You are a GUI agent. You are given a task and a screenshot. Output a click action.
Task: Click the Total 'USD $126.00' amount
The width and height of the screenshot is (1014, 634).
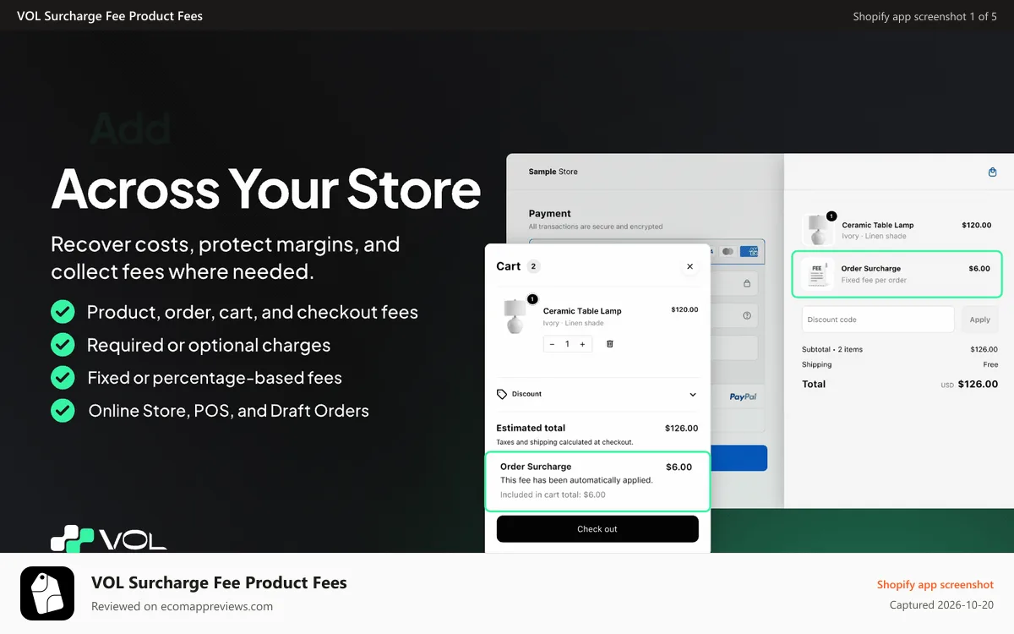969,384
